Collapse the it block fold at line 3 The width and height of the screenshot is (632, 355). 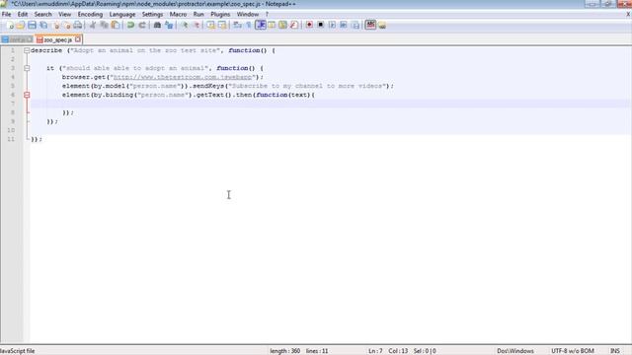tap(27, 68)
